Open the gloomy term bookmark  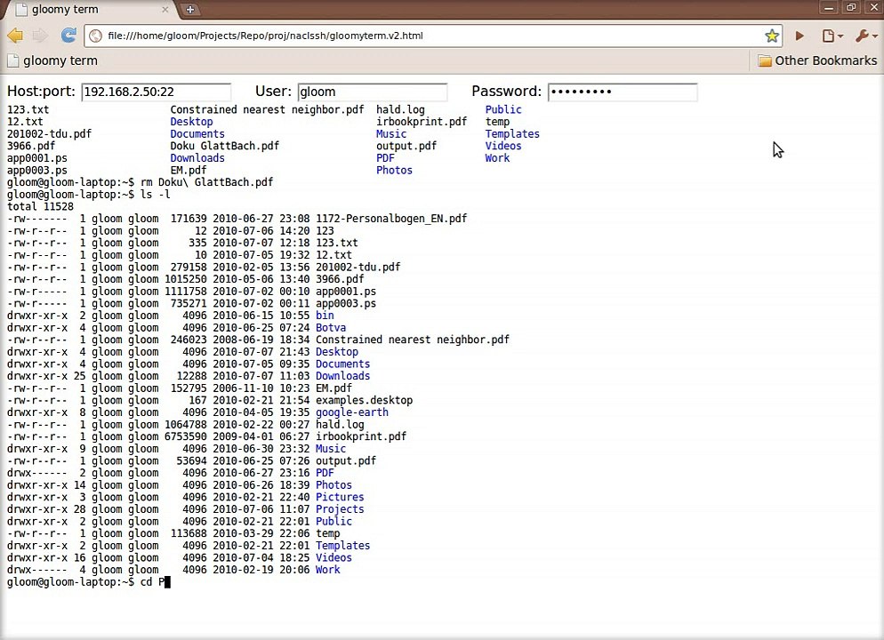pyautogui.click(x=52, y=60)
